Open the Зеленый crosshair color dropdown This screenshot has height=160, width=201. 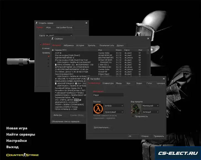tap(151, 112)
